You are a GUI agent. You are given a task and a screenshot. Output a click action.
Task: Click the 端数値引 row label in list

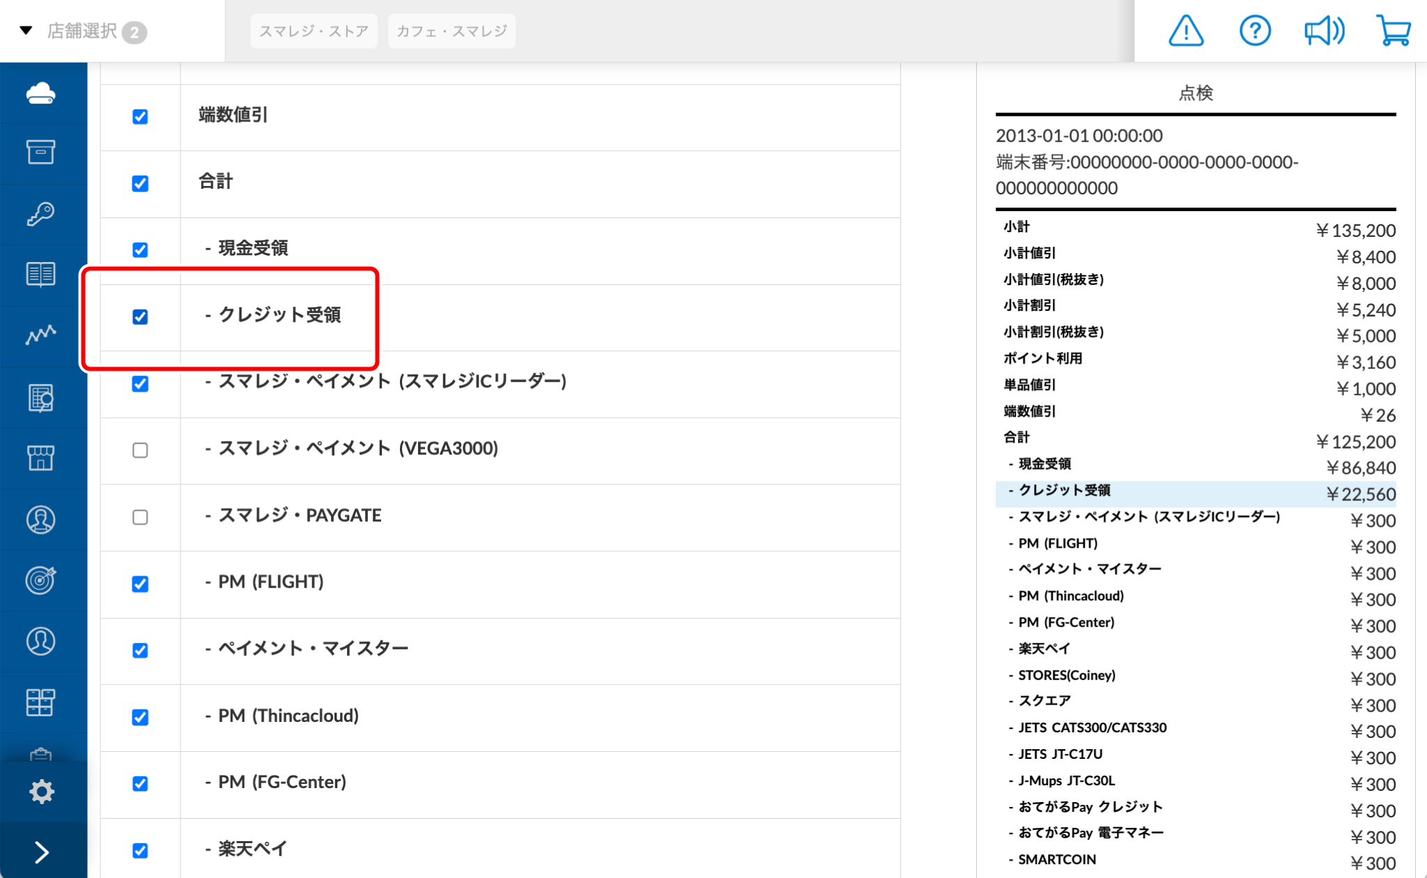(233, 115)
